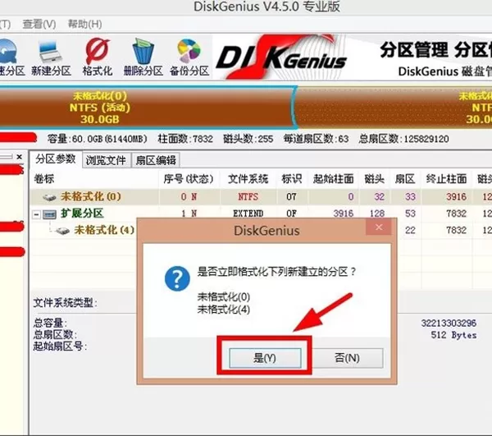Click the 32213303296 value
Image resolution: width=492 pixels, height=436 pixels.
449,324
